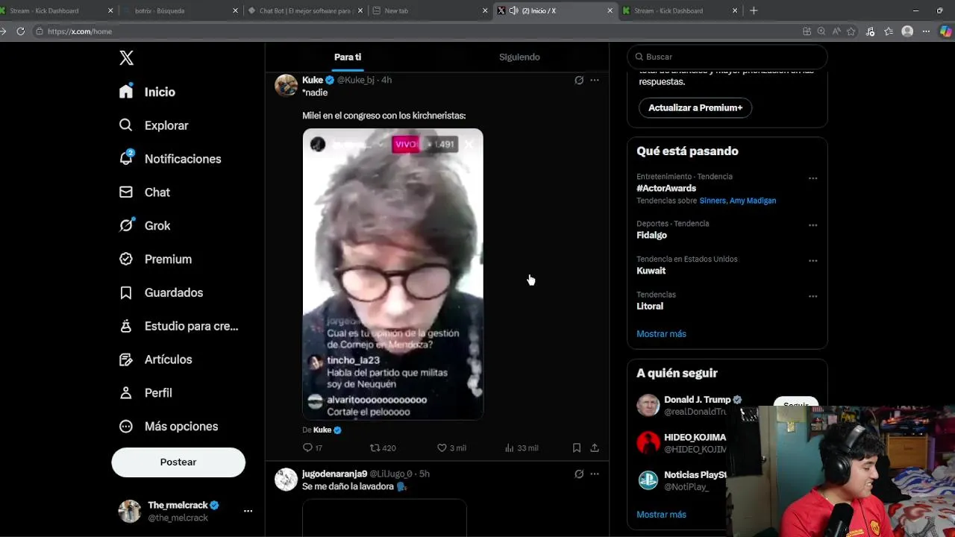Open a new browser tab with plus
This screenshot has width=955, height=537.
coord(754,10)
